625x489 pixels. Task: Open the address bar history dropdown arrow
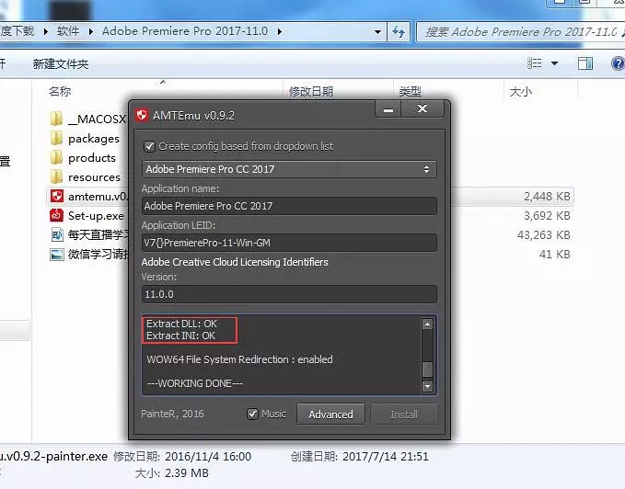tap(377, 32)
